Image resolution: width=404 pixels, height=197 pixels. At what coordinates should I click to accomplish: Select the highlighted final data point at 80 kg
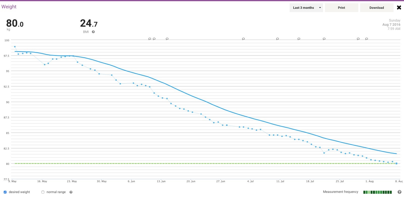(396, 164)
